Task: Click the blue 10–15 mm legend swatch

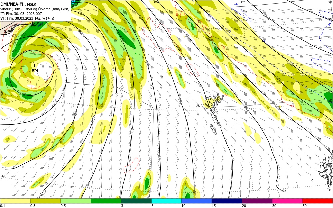Action: tap(197, 201)
